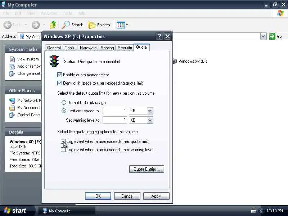The image size is (288, 216).
Task: Select Do not limit disk usage
Action: (x=64, y=103)
